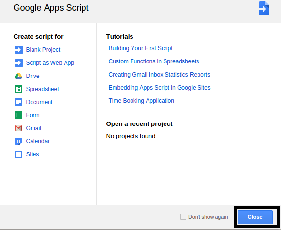Screen dimensions: 281x230
Task: Open Embedding Apps Script in Google Sites
Action: coord(160,88)
